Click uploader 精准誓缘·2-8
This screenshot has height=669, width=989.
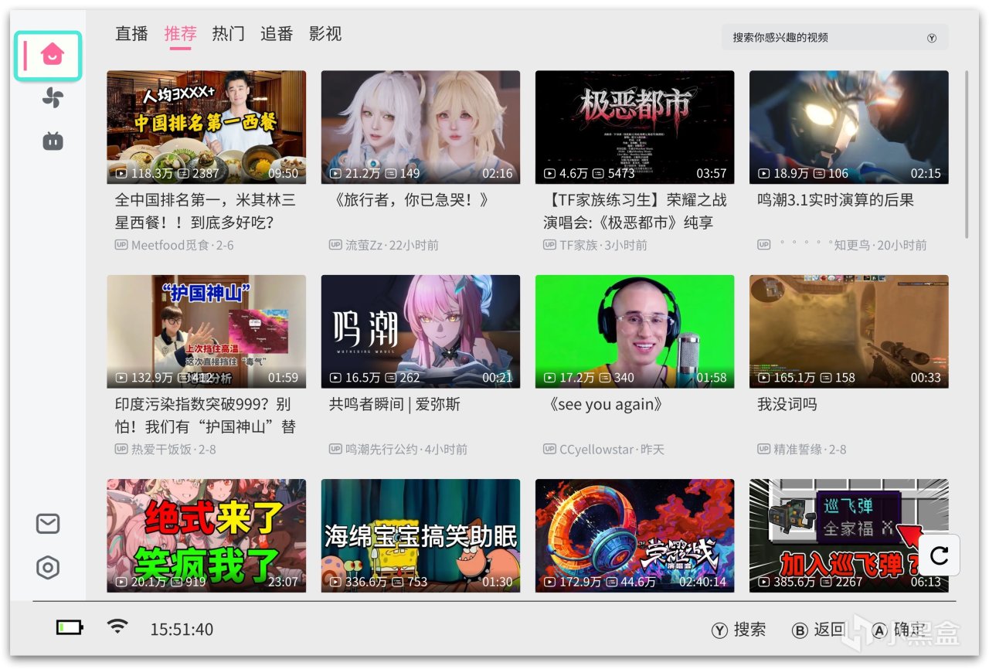[x=810, y=449]
